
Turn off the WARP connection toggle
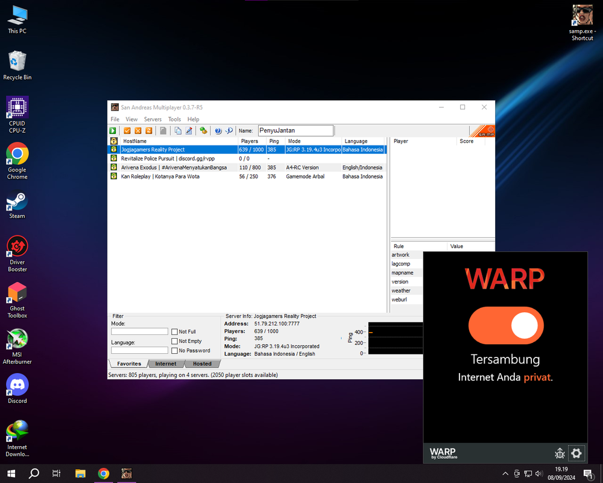[x=506, y=325]
